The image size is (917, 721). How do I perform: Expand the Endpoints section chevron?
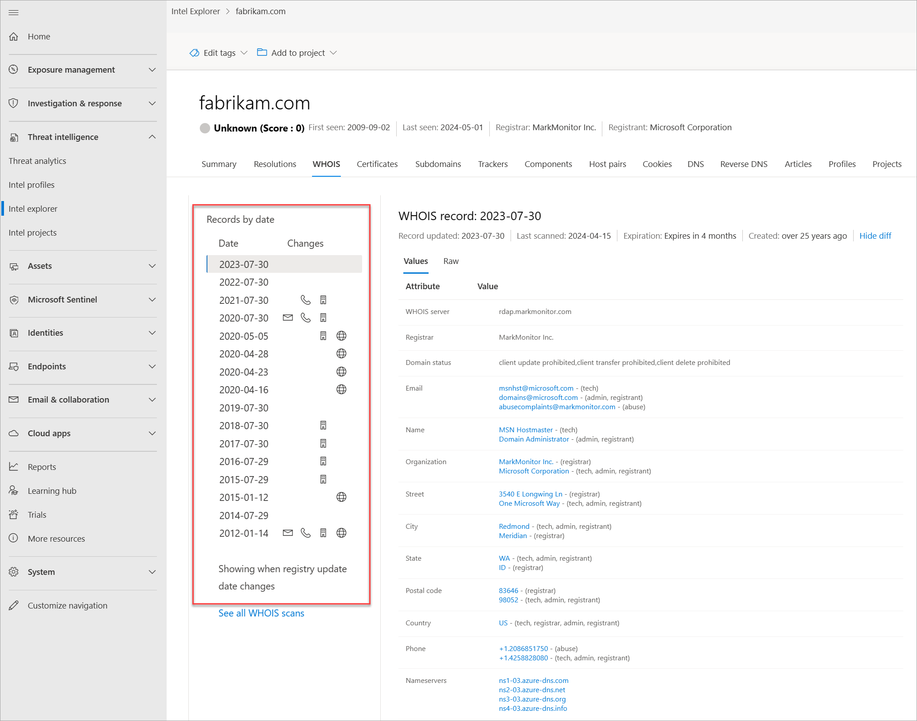tap(152, 367)
